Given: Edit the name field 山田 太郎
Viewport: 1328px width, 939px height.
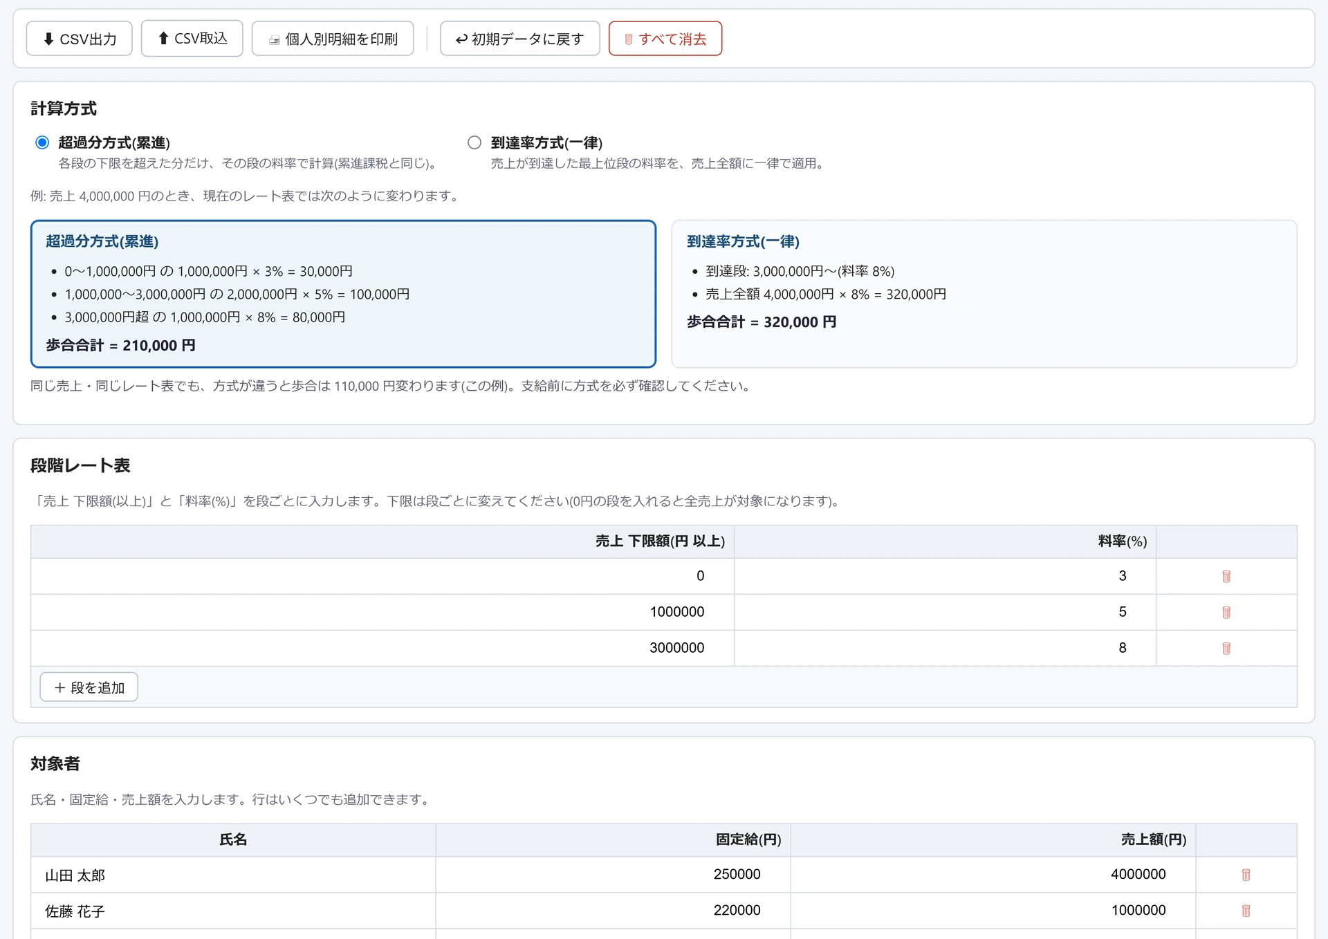Looking at the screenshot, I should [233, 875].
